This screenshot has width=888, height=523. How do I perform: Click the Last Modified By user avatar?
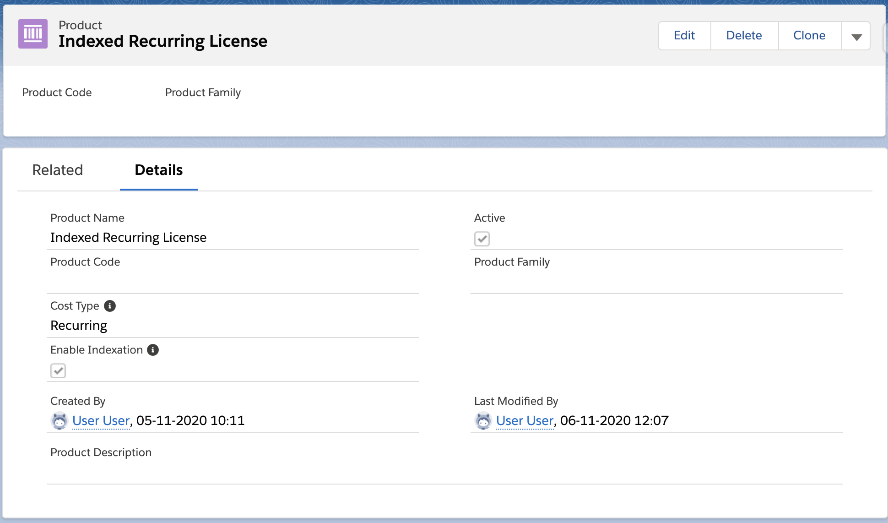pos(483,420)
